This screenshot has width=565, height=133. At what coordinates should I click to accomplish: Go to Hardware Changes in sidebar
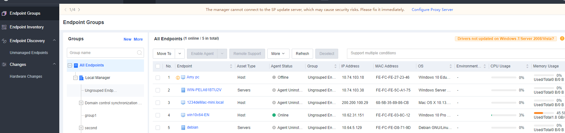(26, 76)
